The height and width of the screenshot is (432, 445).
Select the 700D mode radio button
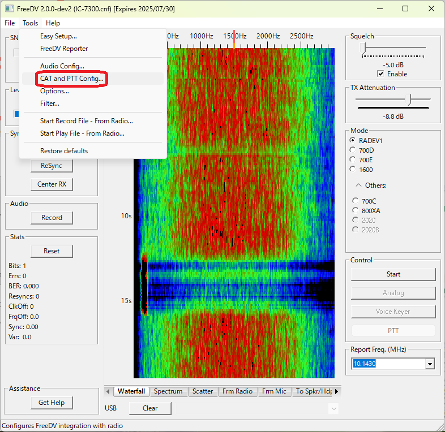click(353, 150)
